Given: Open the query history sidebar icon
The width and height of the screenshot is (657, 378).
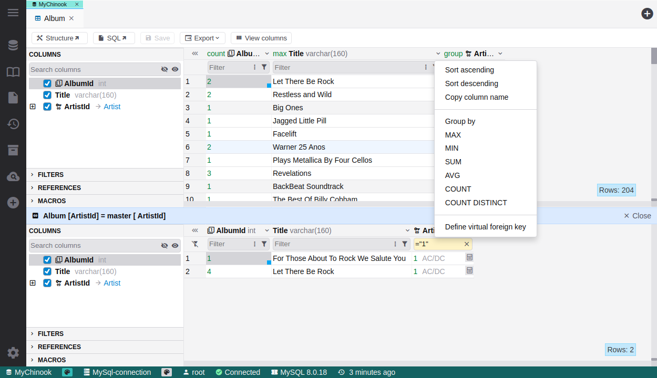Looking at the screenshot, I should point(13,124).
